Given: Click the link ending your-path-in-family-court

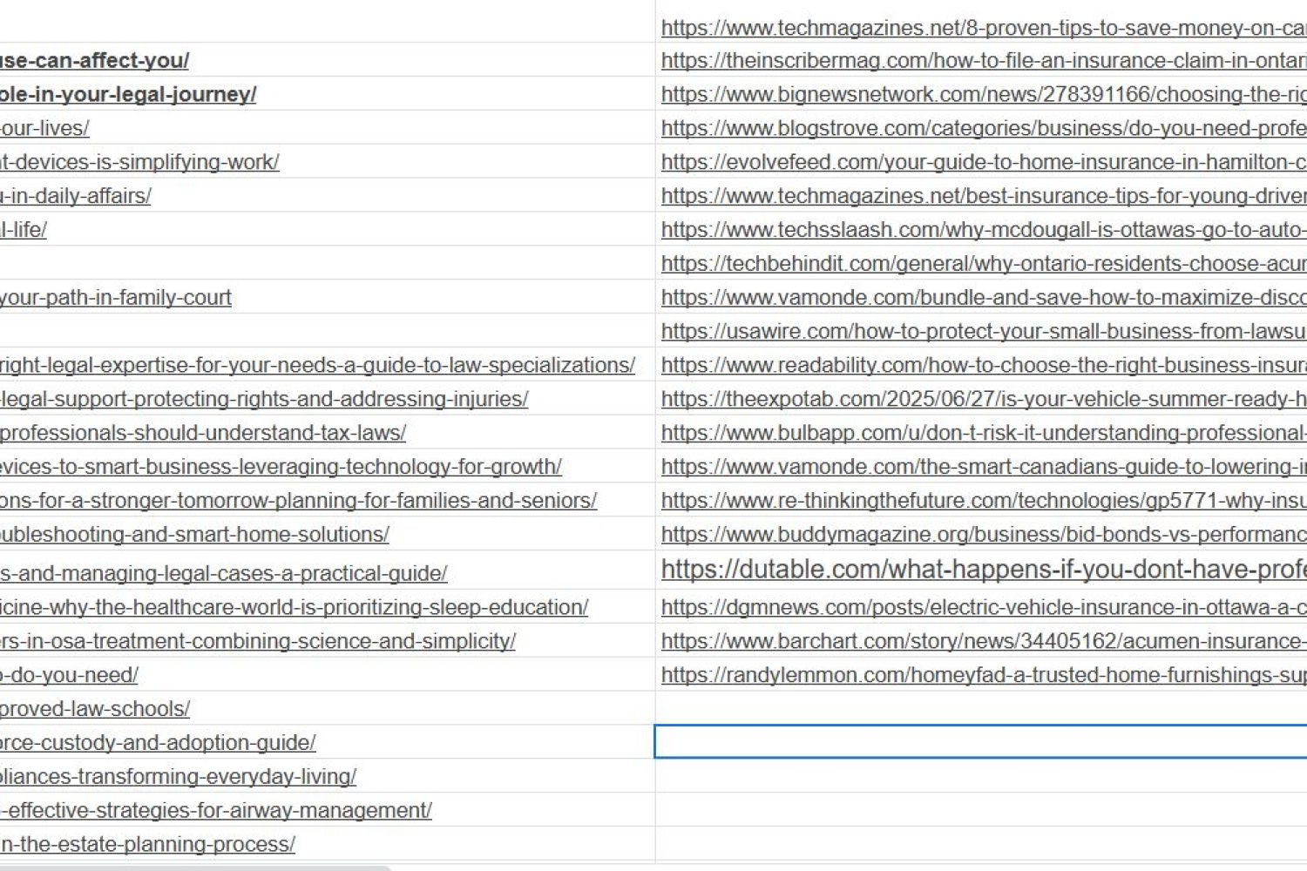Looking at the screenshot, I should pos(115,298).
